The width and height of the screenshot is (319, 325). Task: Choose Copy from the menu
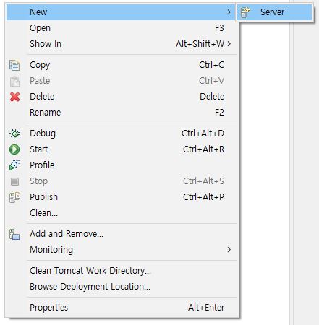pyautogui.click(x=123, y=65)
